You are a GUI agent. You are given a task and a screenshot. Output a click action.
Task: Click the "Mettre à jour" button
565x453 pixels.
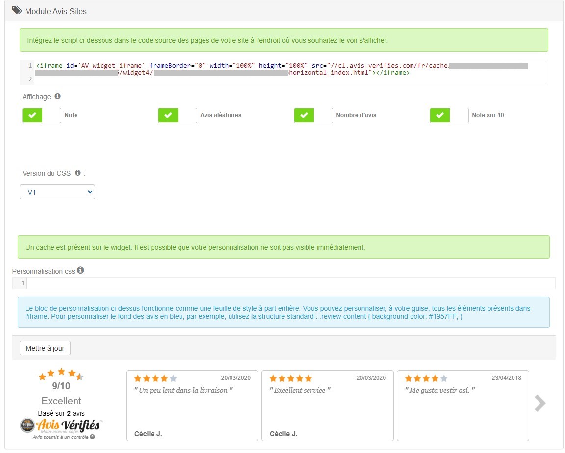point(45,348)
